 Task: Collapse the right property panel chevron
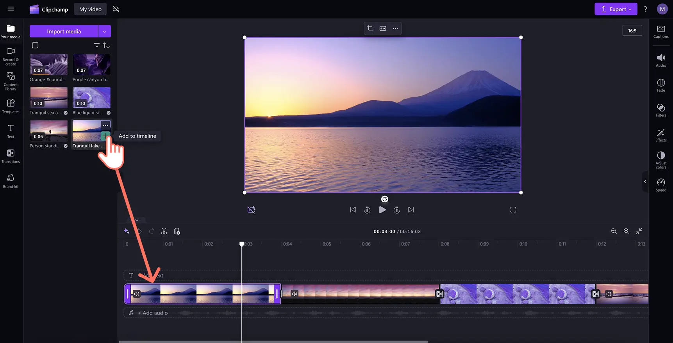(x=645, y=182)
